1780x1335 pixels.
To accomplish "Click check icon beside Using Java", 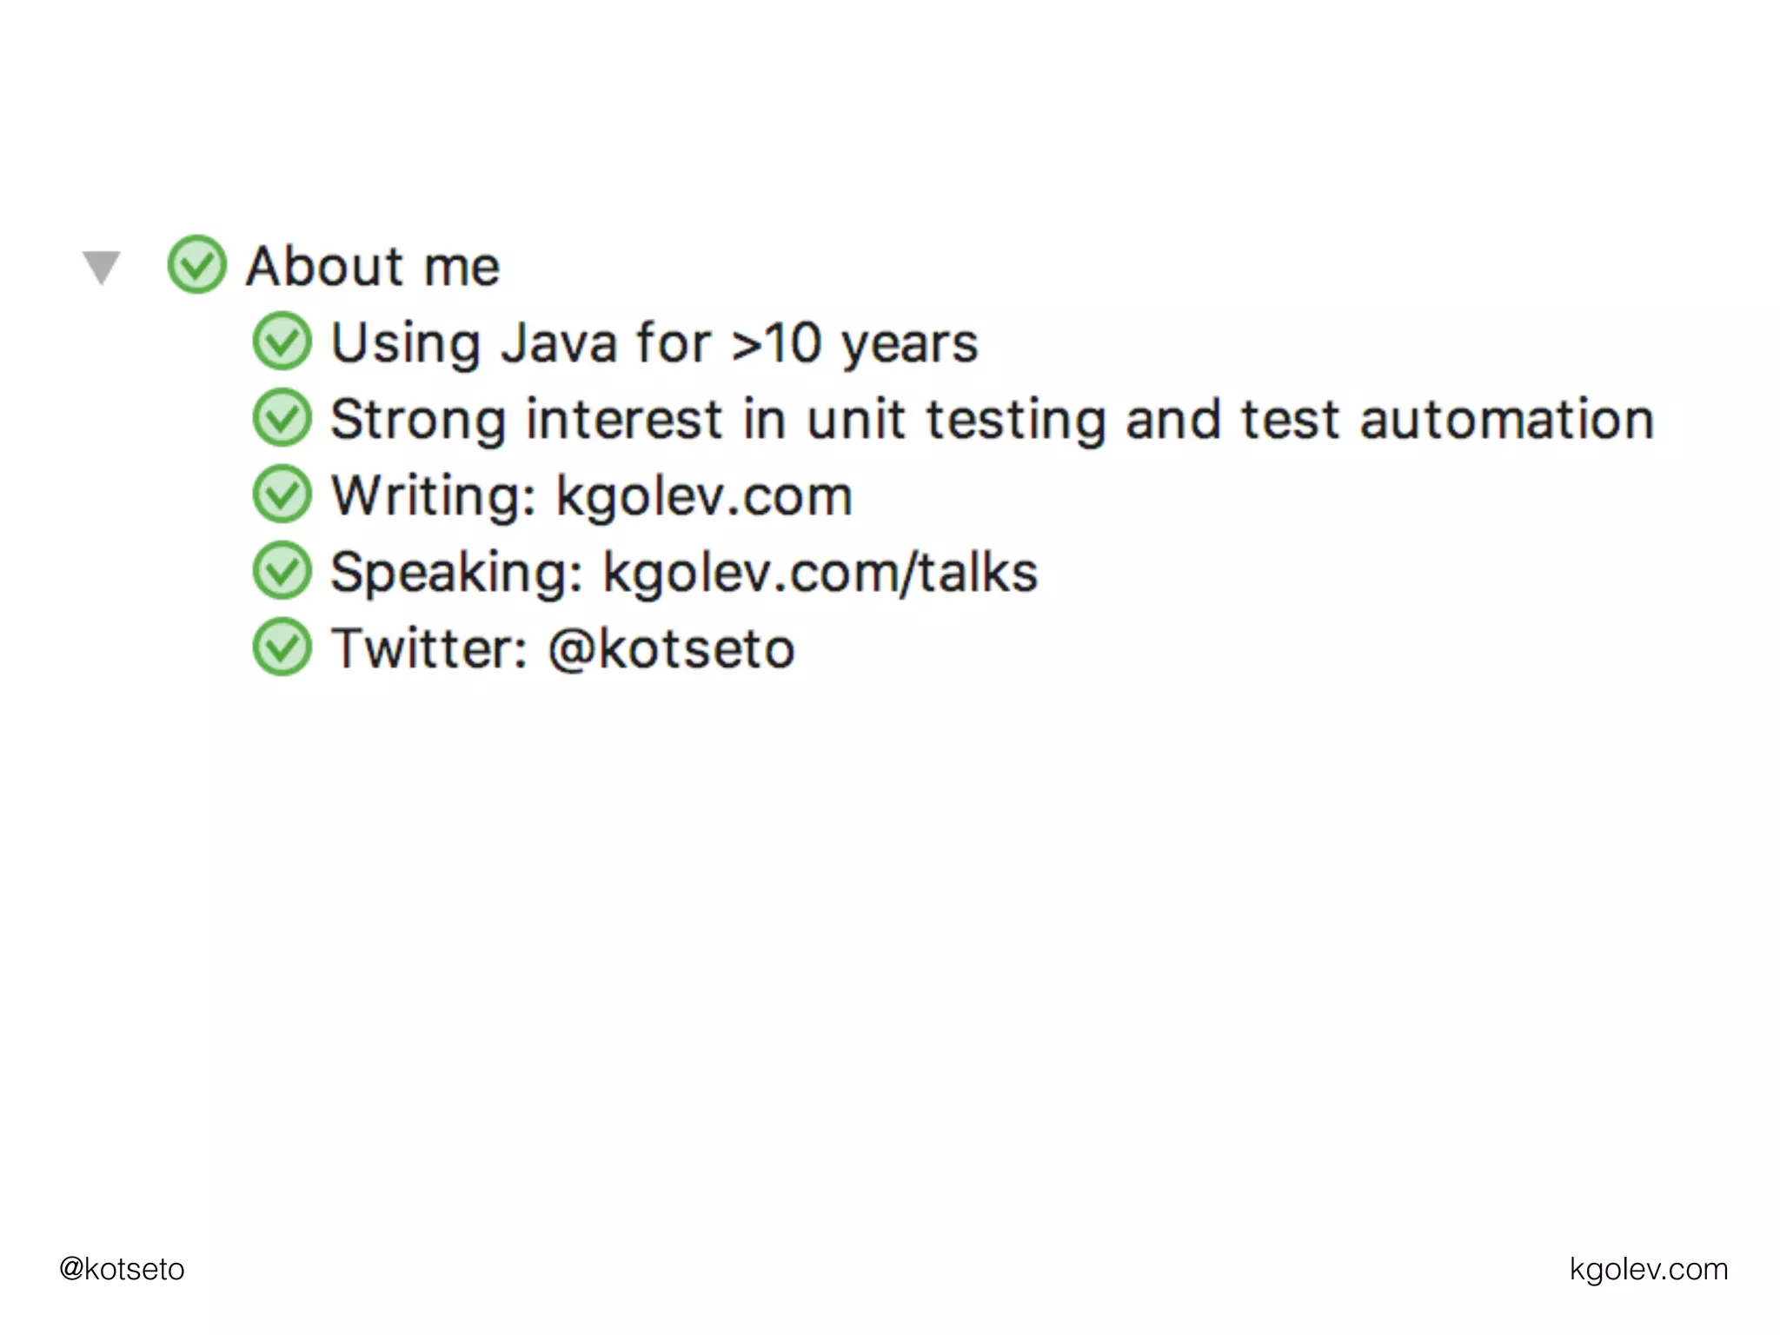I will click(x=282, y=342).
